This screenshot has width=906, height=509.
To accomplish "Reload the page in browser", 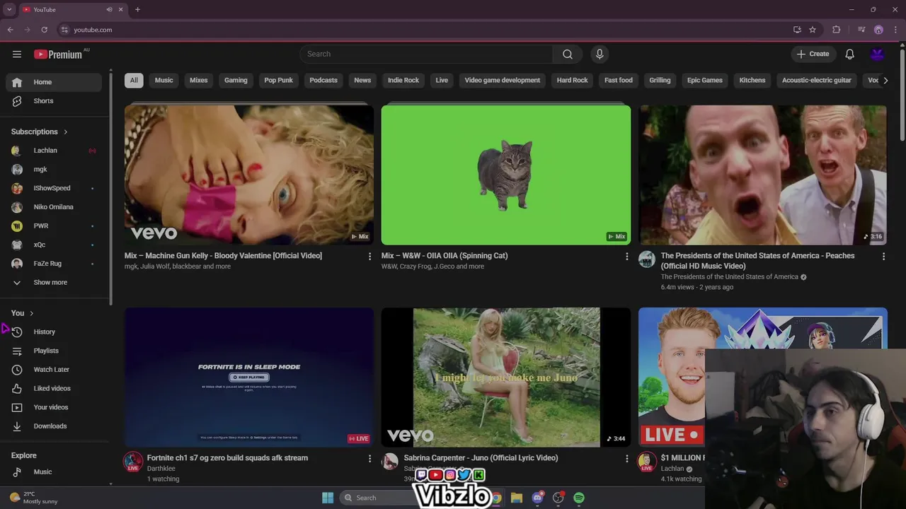I will [44, 30].
